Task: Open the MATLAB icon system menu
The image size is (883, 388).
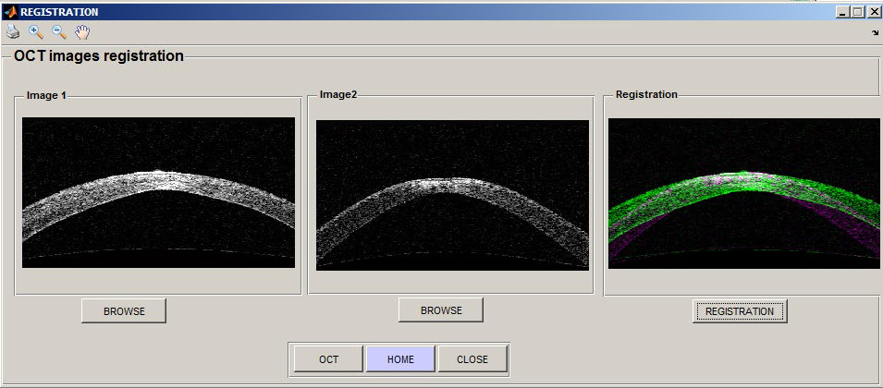Action: click(10, 12)
